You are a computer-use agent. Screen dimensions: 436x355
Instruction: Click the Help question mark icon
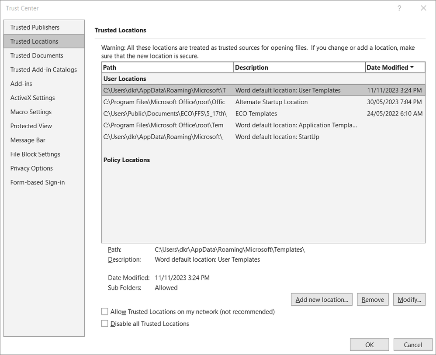tap(399, 8)
